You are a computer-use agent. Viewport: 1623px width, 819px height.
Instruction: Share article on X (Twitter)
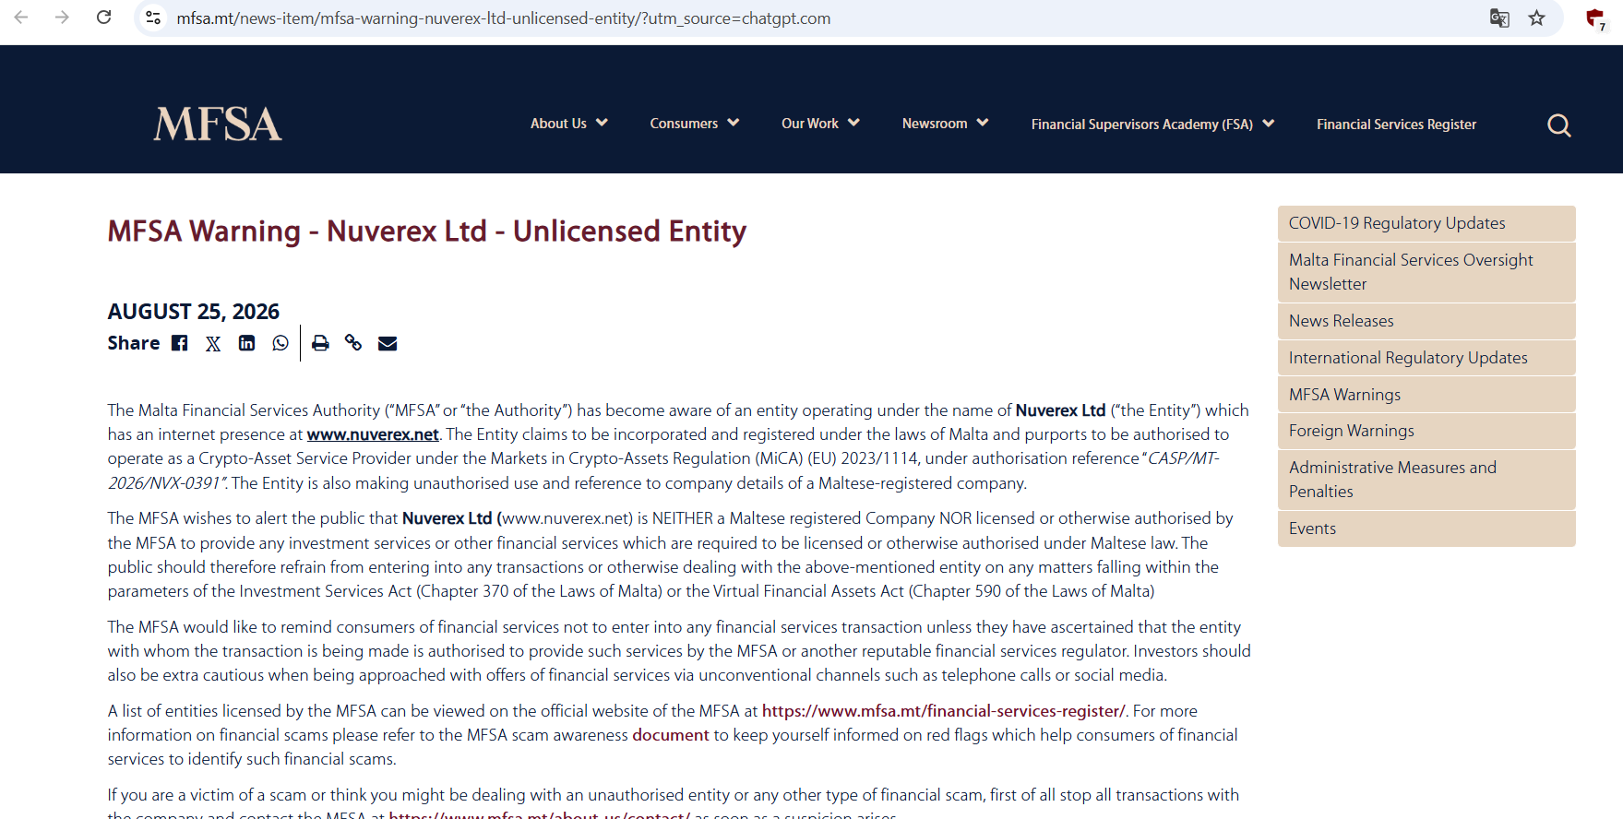pyautogui.click(x=213, y=344)
